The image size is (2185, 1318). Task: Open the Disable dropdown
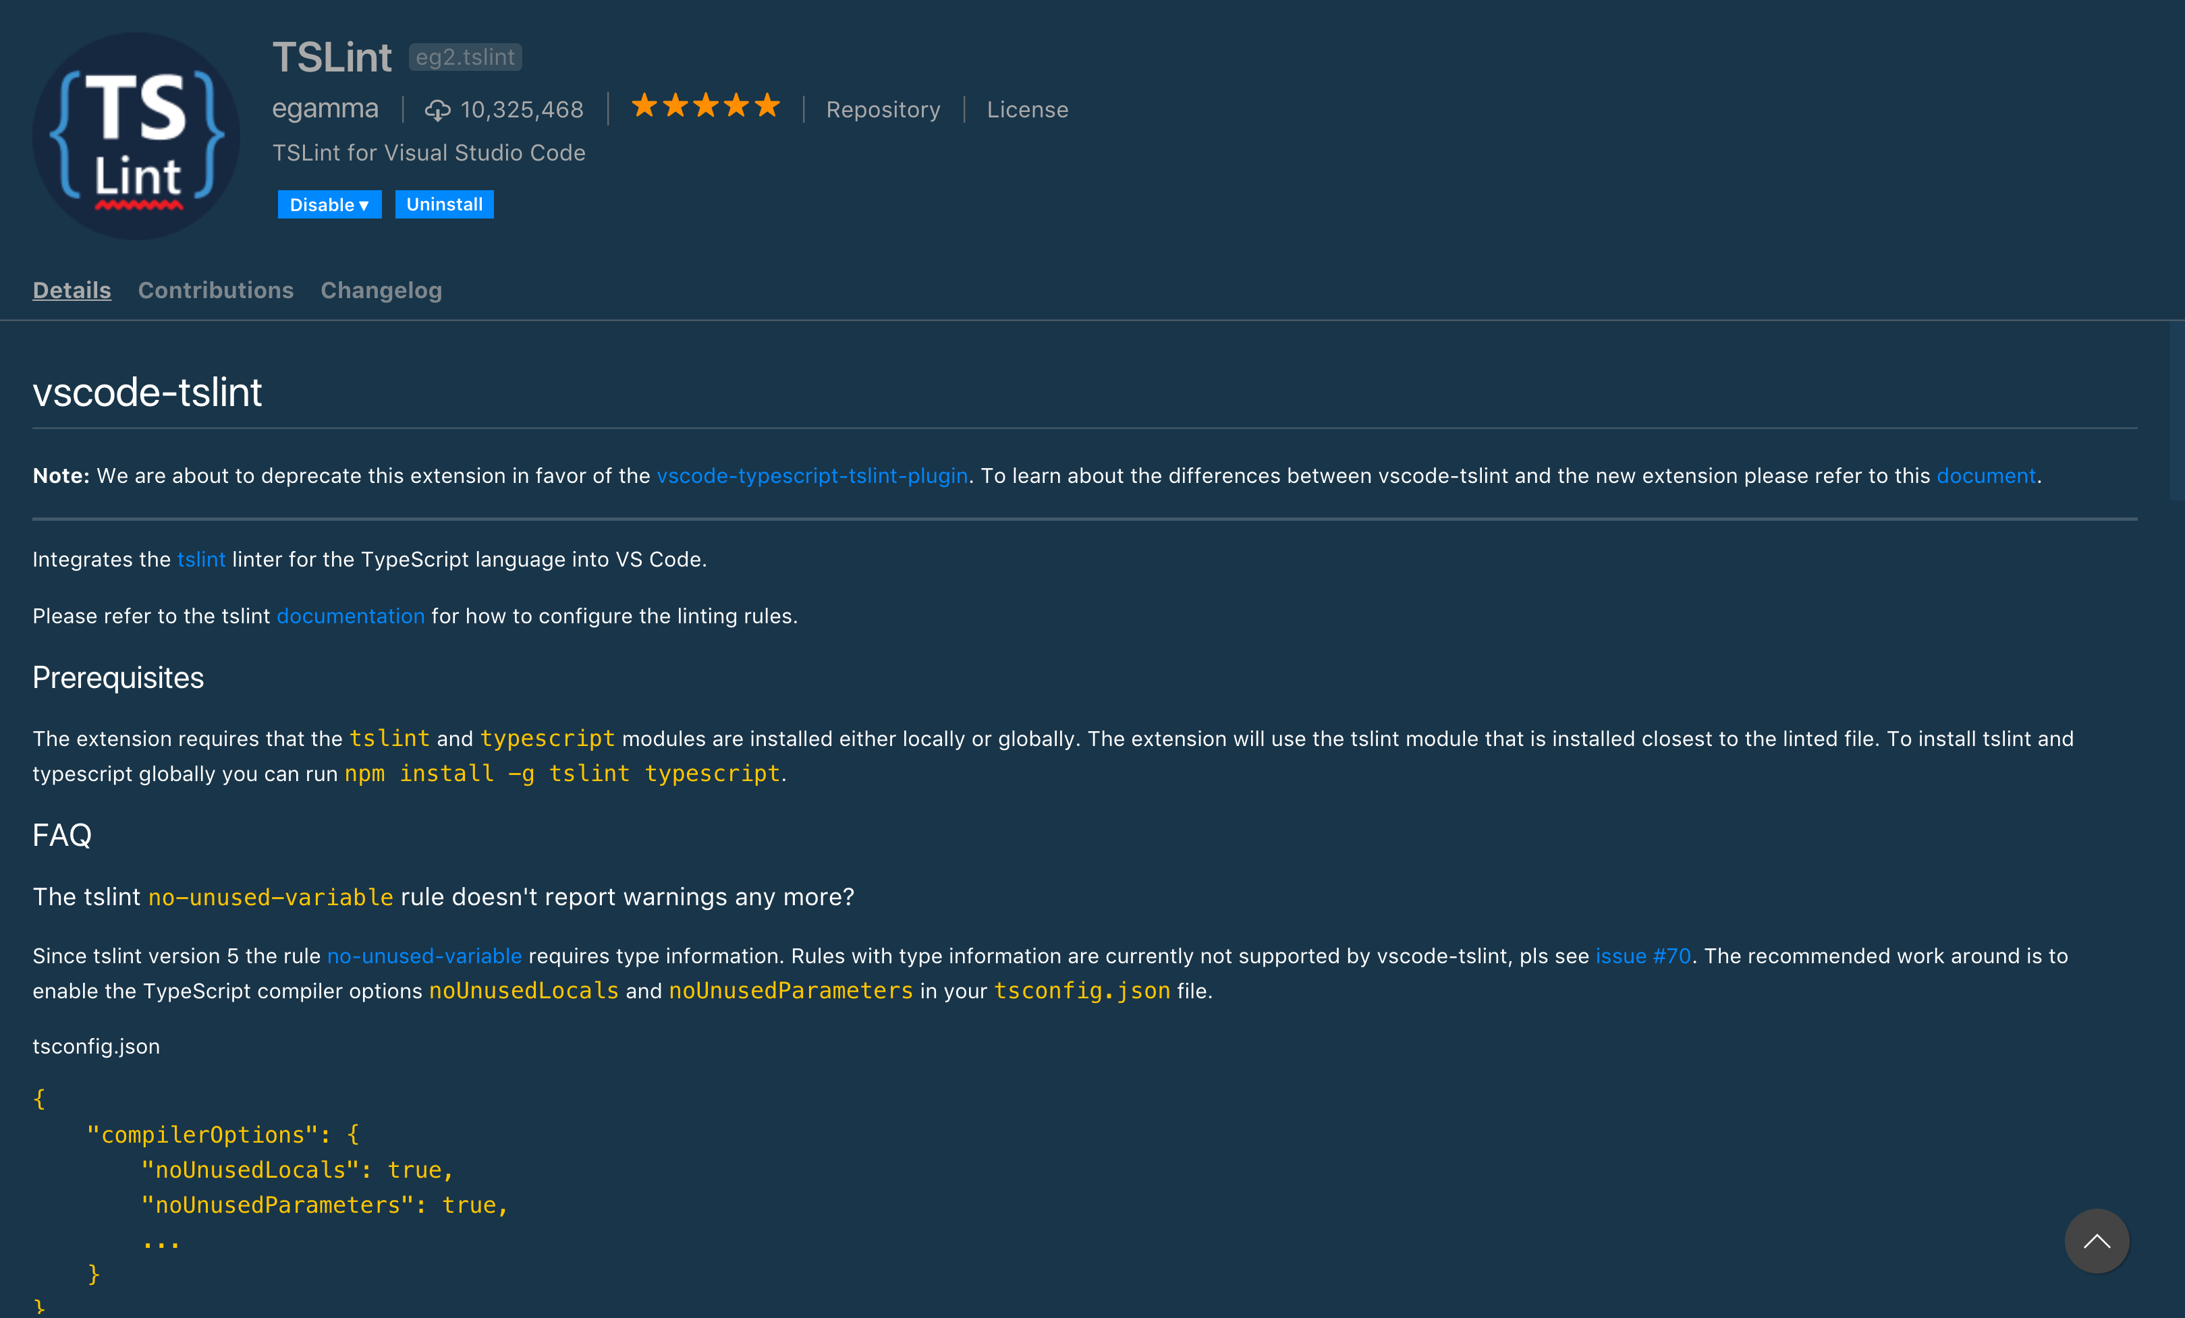(329, 204)
